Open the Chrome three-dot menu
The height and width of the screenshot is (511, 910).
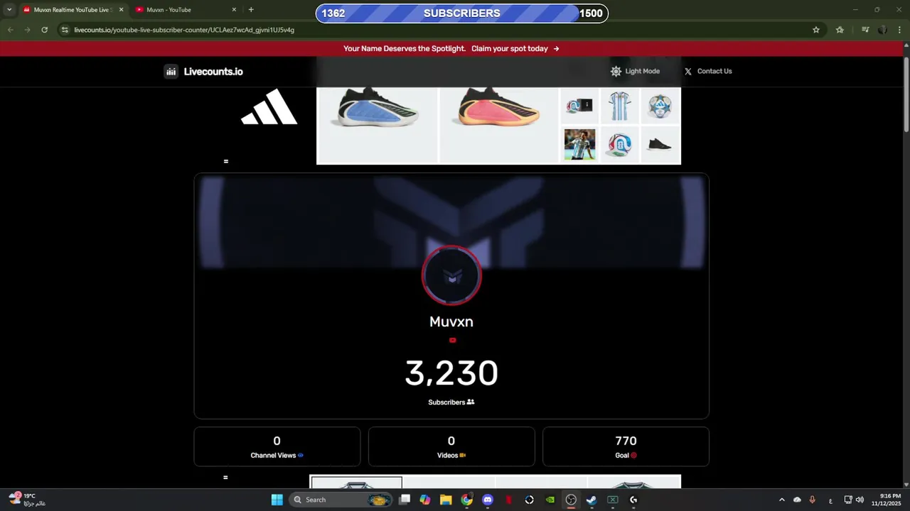[x=900, y=30]
